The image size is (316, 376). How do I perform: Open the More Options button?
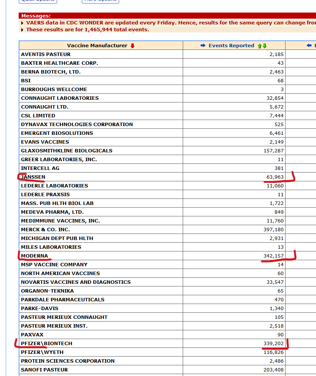click(101, 1)
